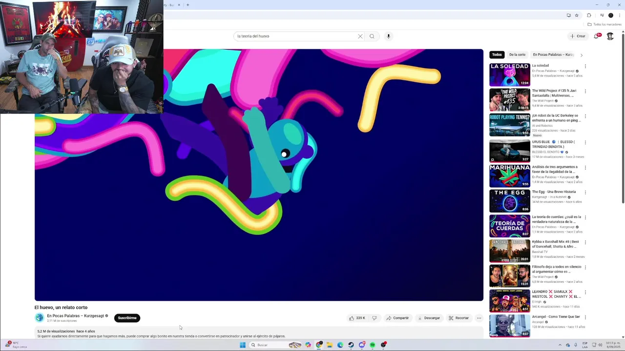Screen dimensions: 625x351
Task: Open Chrome from the taskbar
Action: [x=319, y=345]
